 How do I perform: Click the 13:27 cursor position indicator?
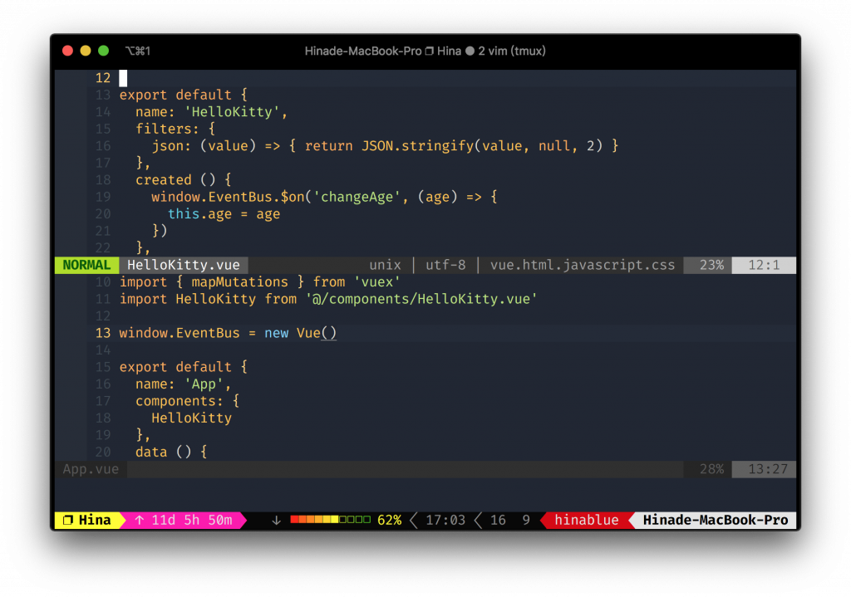pos(767,469)
